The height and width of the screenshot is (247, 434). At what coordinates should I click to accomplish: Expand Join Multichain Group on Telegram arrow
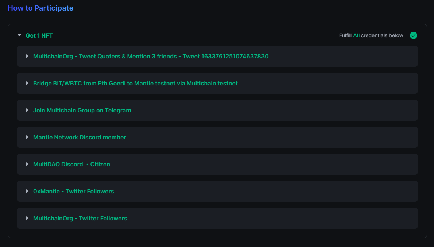(x=27, y=110)
